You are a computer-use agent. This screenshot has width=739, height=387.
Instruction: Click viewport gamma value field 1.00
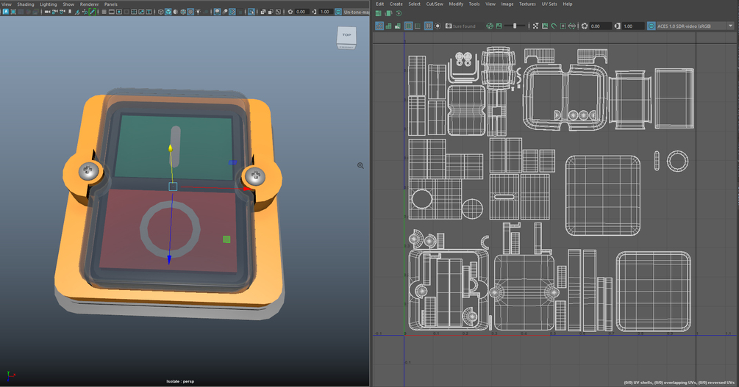click(325, 12)
